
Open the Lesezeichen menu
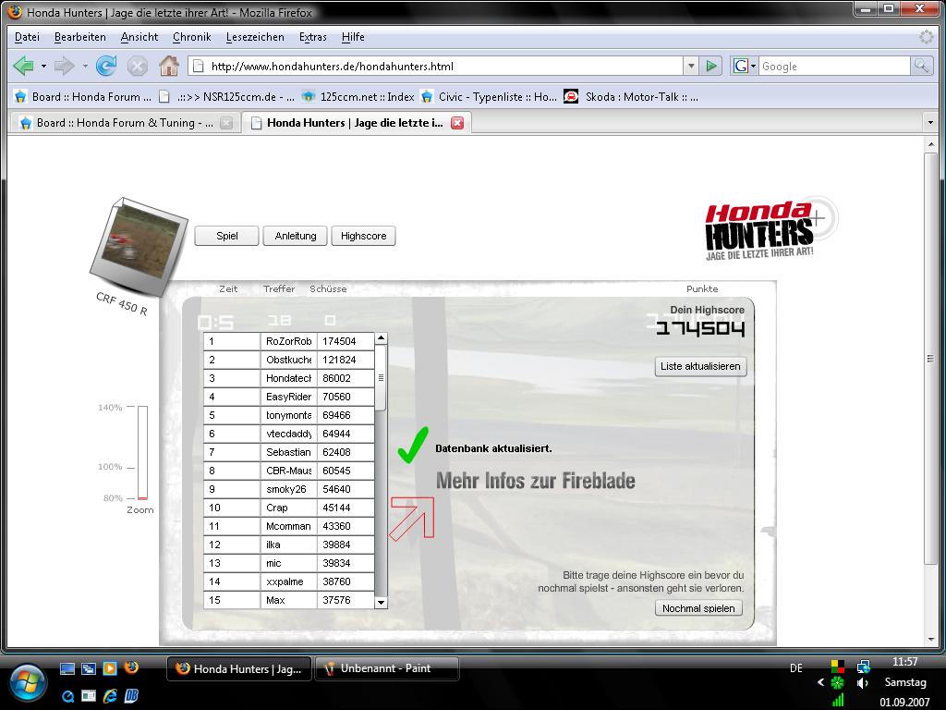(255, 37)
